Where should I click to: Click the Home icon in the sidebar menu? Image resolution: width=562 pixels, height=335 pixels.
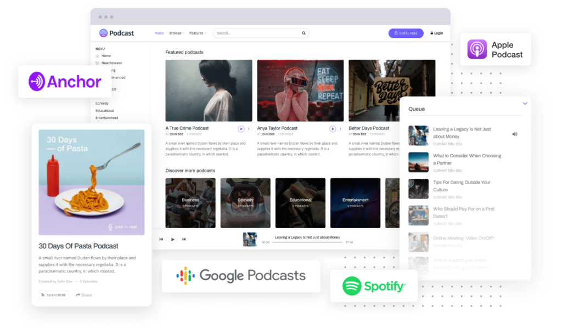pos(99,55)
